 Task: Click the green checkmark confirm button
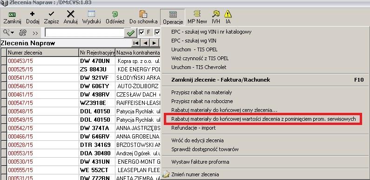coord(130,33)
